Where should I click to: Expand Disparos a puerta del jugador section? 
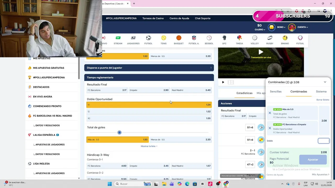[x=149, y=68]
